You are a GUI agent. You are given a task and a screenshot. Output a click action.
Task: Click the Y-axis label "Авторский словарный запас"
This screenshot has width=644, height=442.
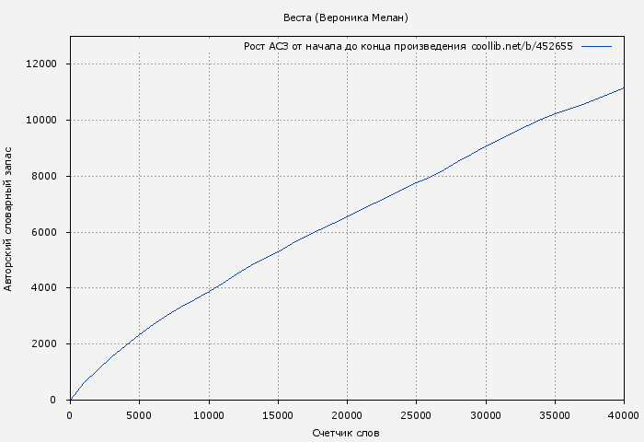point(9,218)
